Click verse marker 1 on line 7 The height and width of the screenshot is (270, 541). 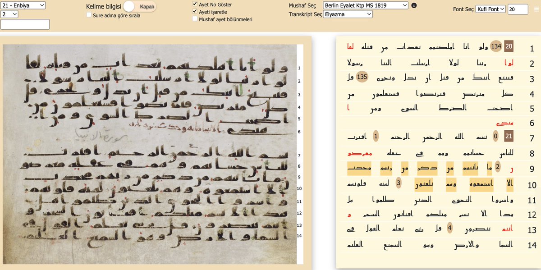click(376, 136)
